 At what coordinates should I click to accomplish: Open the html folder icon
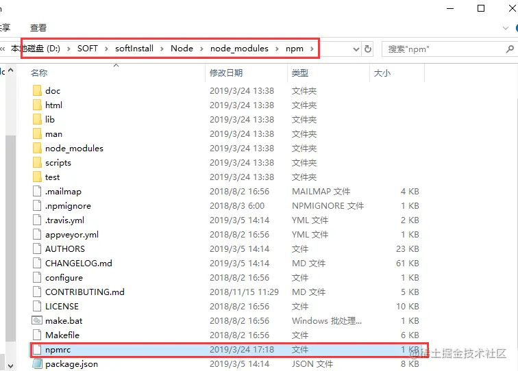click(37, 105)
